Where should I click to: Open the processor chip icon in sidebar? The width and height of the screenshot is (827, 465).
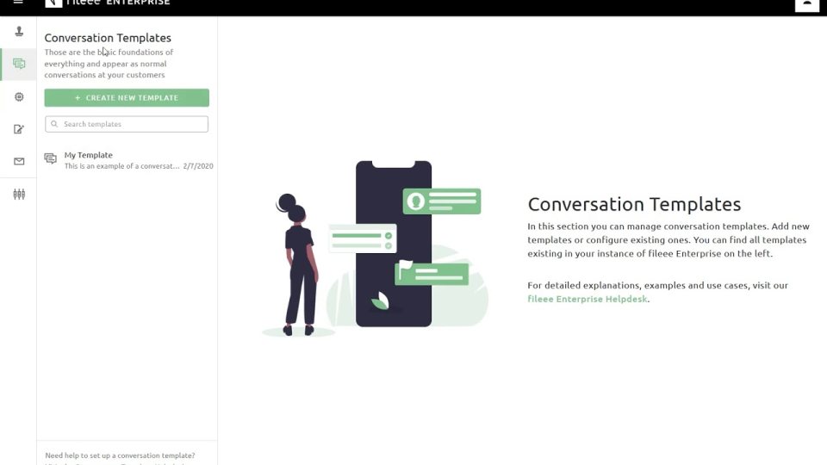coord(19,97)
